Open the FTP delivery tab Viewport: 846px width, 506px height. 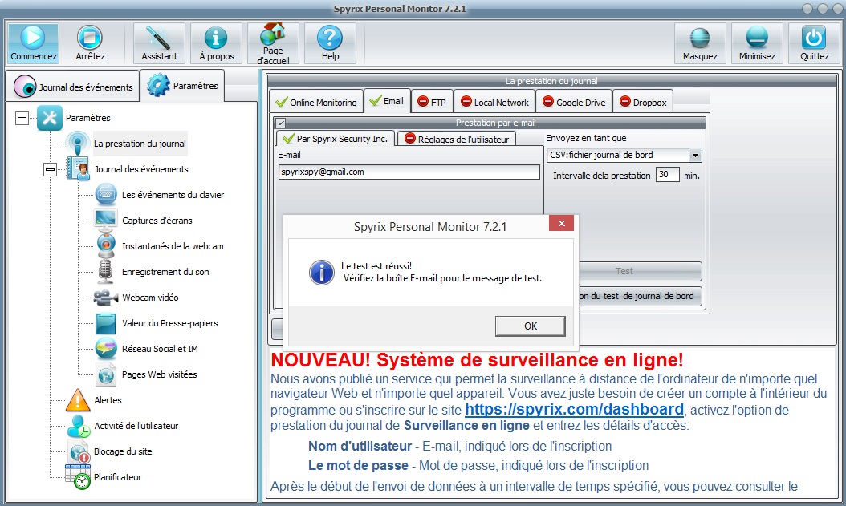432,102
